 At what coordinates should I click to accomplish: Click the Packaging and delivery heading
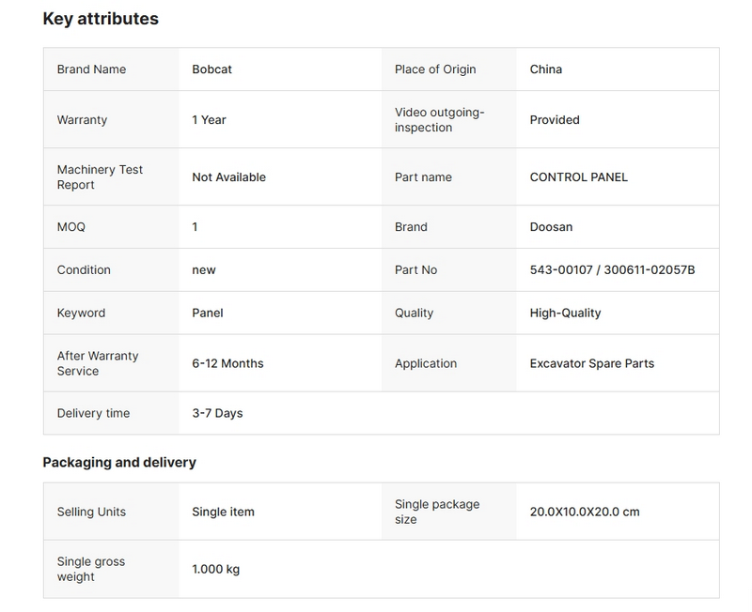(x=119, y=462)
